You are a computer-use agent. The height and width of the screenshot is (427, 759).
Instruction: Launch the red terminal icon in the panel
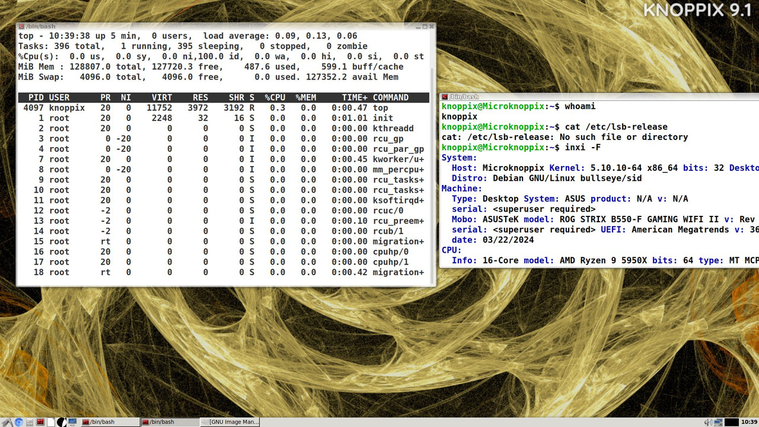pos(40,422)
